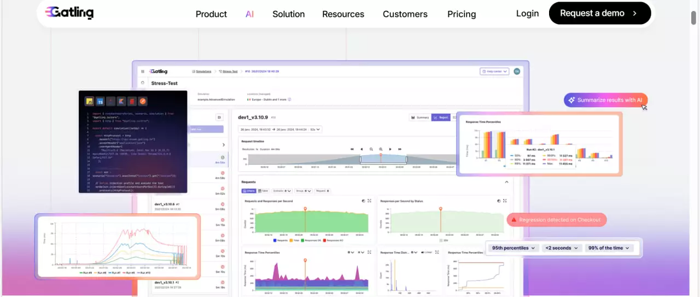Click the Gatling logo in header
Viewport: 700px width, 297px height.
coord(69,13)
